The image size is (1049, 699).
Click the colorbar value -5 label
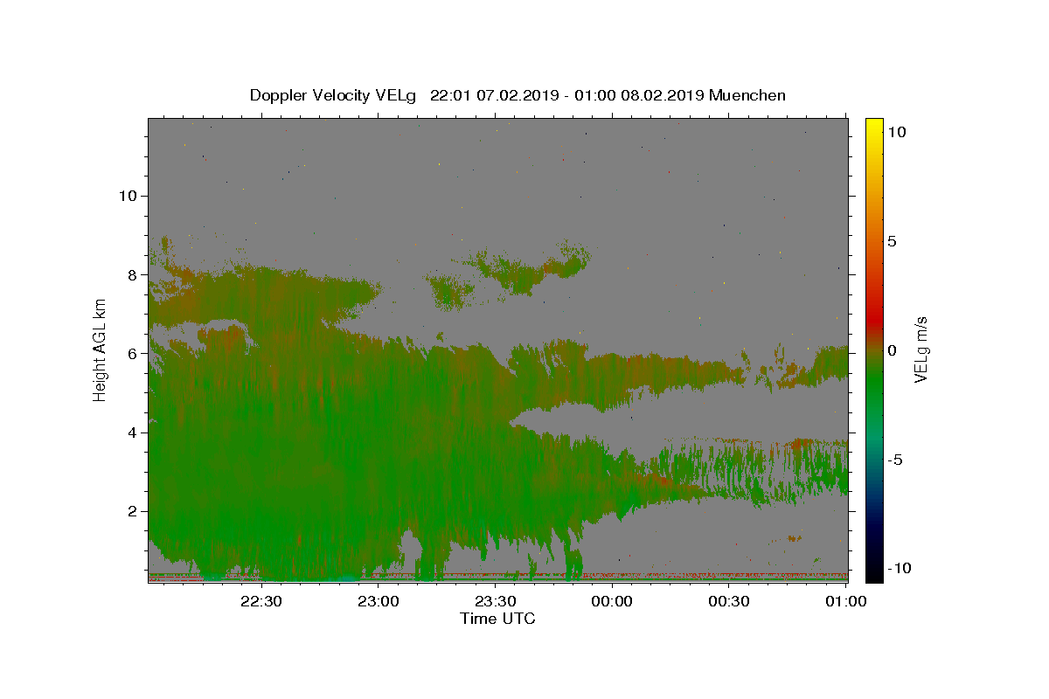click(893, 460)
